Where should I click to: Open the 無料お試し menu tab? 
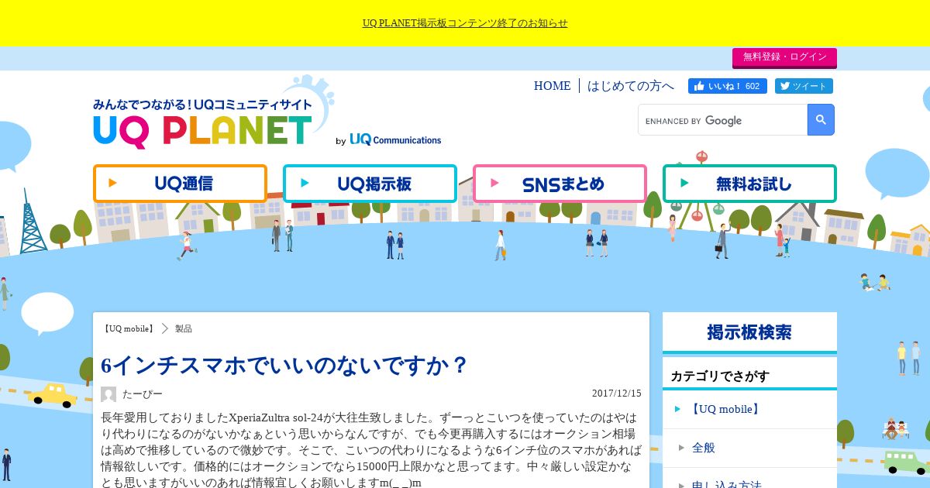[749, 184]
